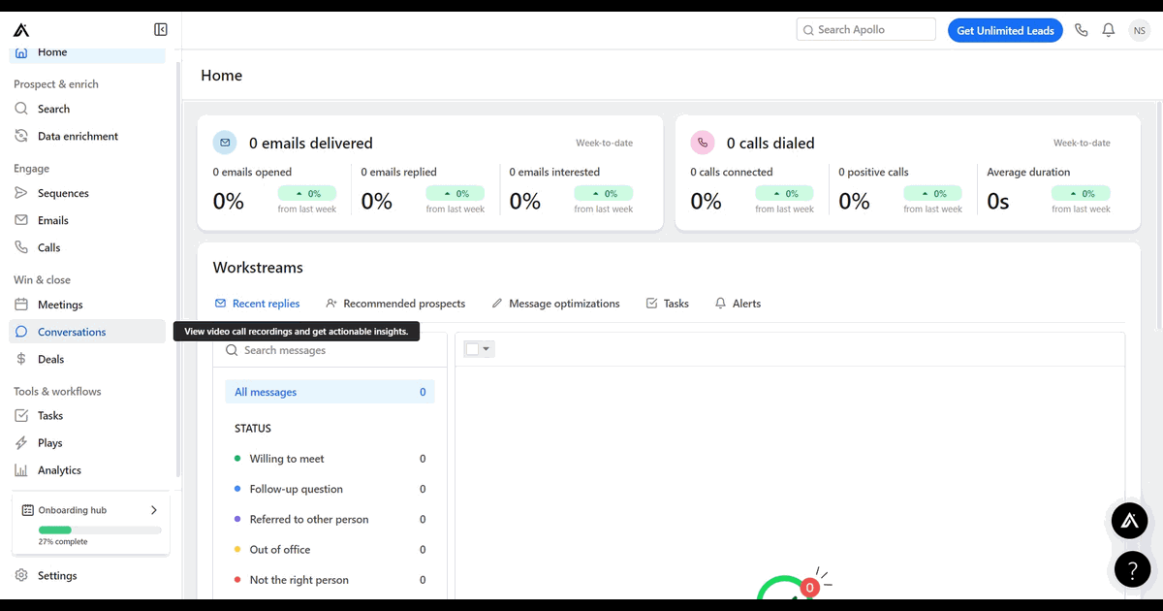The height and width of the screenshot is (611, 1163).
Task: Click the Plays lightning icon
Action: point(21,442)
